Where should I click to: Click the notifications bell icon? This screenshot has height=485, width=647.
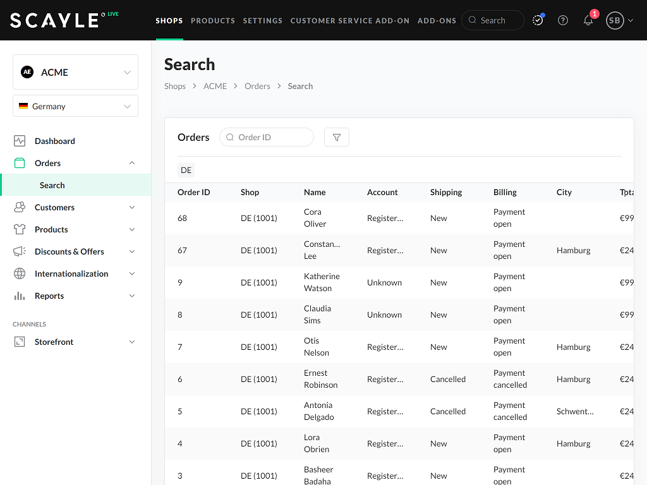[x=588, y=20]
